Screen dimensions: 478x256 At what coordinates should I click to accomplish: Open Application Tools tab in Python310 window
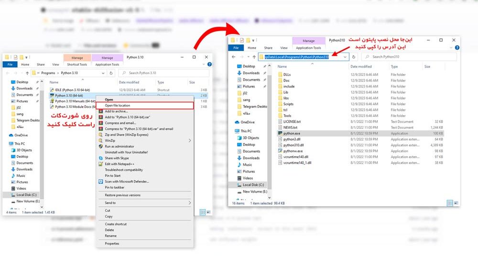308,48
